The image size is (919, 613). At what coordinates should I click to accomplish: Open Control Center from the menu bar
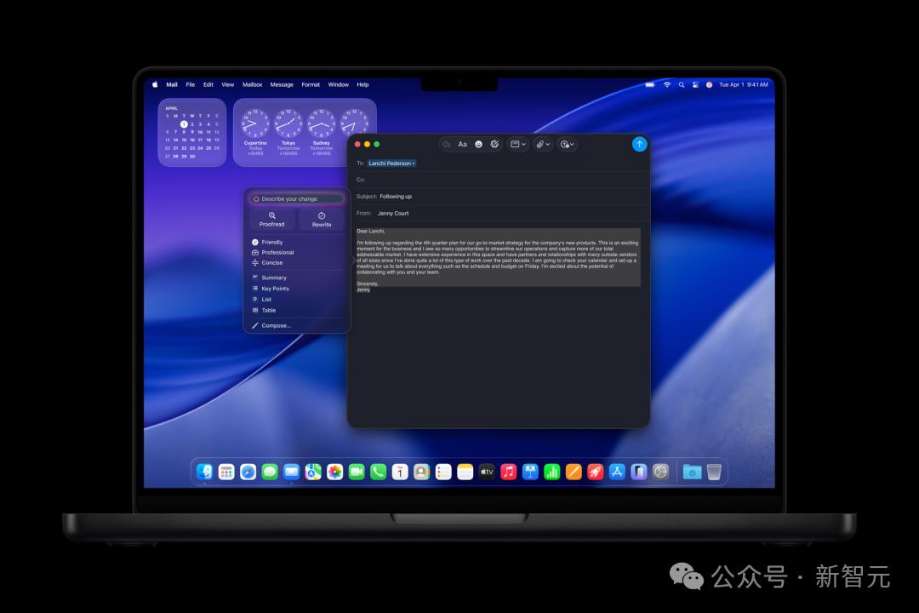pyautogui.click(x=695, y=85)
